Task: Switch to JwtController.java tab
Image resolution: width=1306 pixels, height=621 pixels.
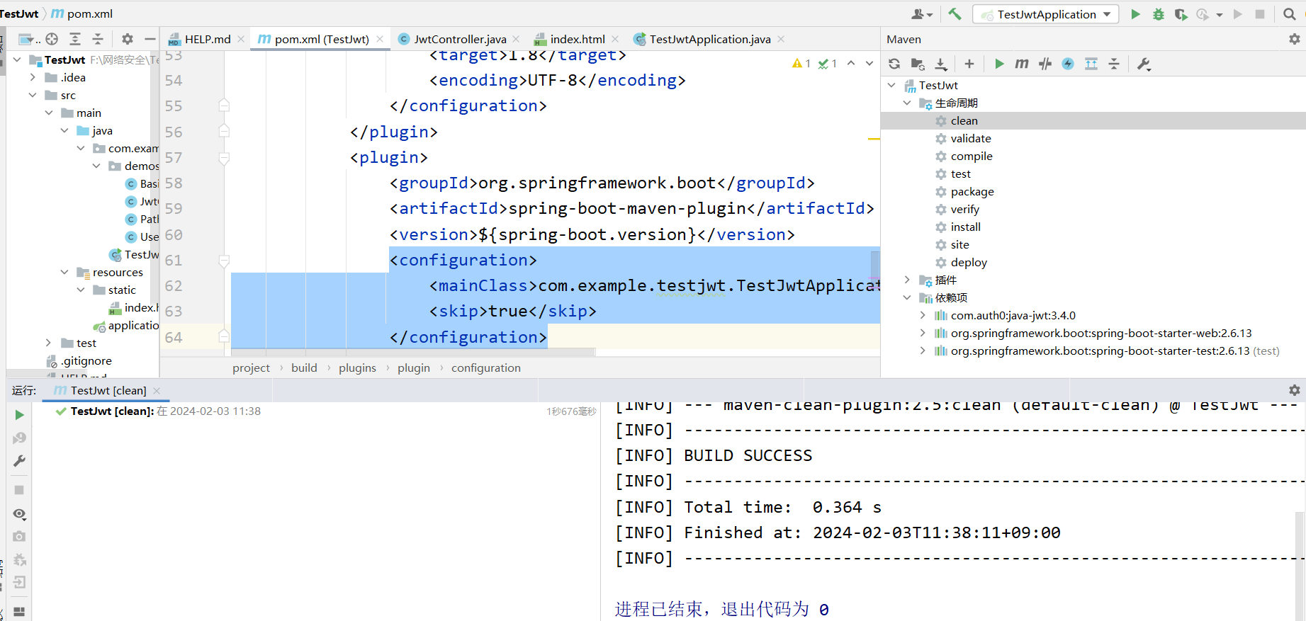Action: click(460, 39)
